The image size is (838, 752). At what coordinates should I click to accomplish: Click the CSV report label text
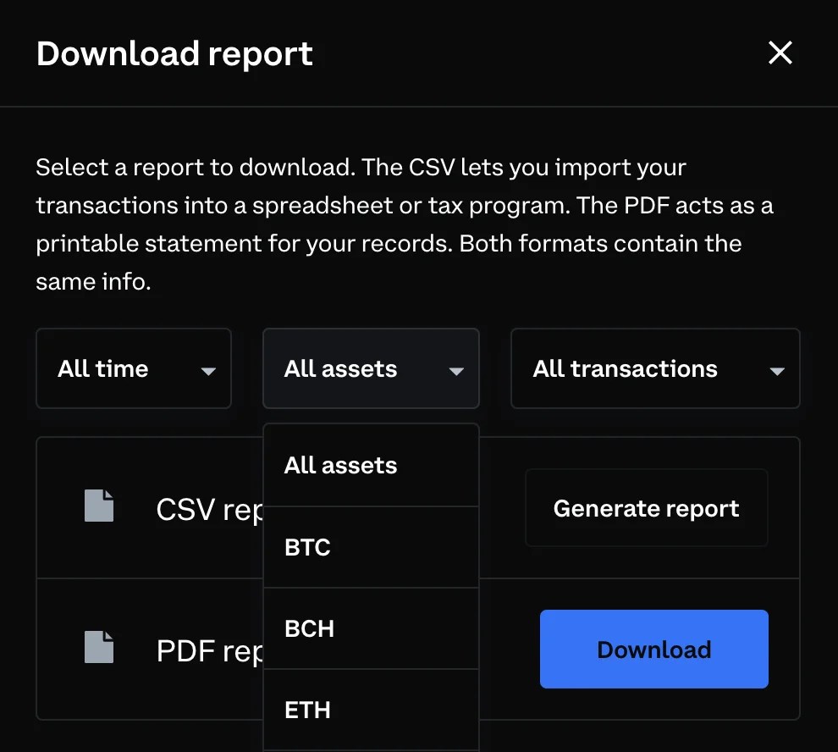(209, 510)
